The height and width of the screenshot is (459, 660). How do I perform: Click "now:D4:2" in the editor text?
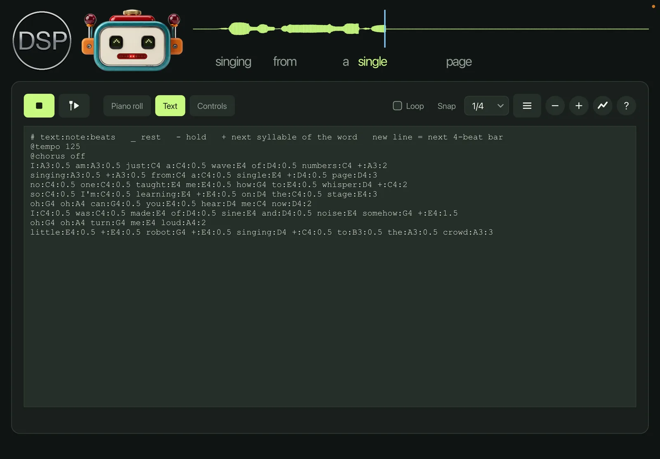click(292, 203)
